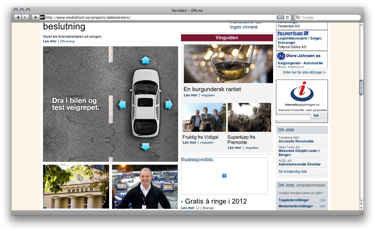This screenshot has height=231, width=375.
Task: Select Topplederstillinger job category
Action: [294, 200]
